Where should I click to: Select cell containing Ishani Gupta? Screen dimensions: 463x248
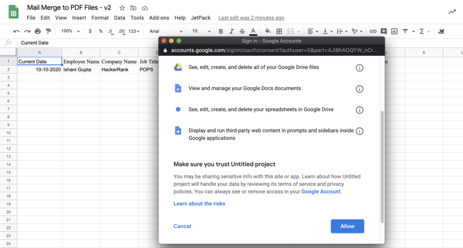point(81,70)
